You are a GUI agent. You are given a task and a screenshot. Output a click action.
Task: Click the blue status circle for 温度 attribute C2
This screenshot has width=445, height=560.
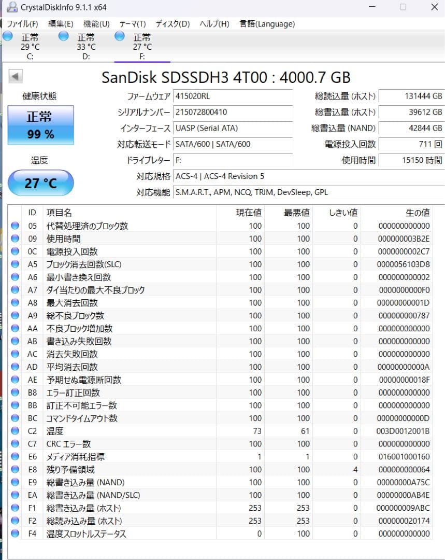tap(15, 431)
